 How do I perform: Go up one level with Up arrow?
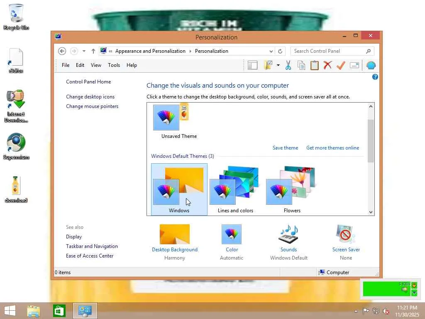point(93,51)
